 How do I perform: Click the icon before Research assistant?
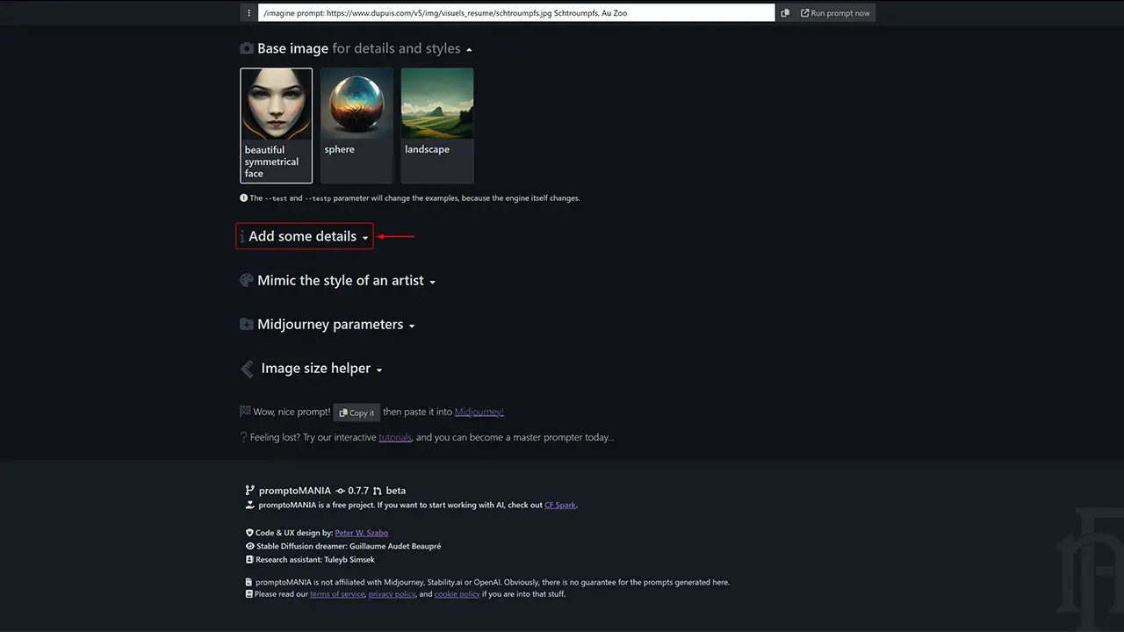(x=250, y=559)
